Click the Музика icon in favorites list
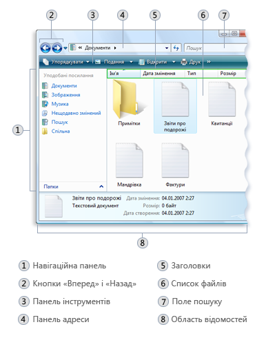The height and width of the screenshot is (340, 266). [45, 104]
